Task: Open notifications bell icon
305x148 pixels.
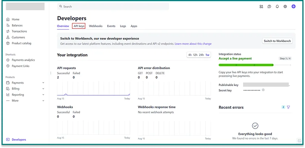Action: pyautogui.click(x=277, y=6)
